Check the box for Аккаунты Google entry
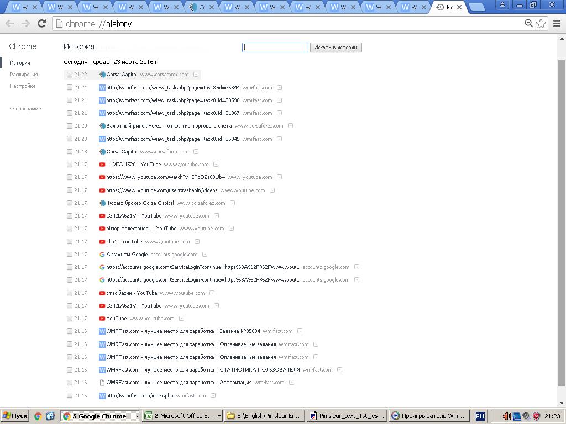The height and width of the screenshot is (424, 566). point(70,254)
